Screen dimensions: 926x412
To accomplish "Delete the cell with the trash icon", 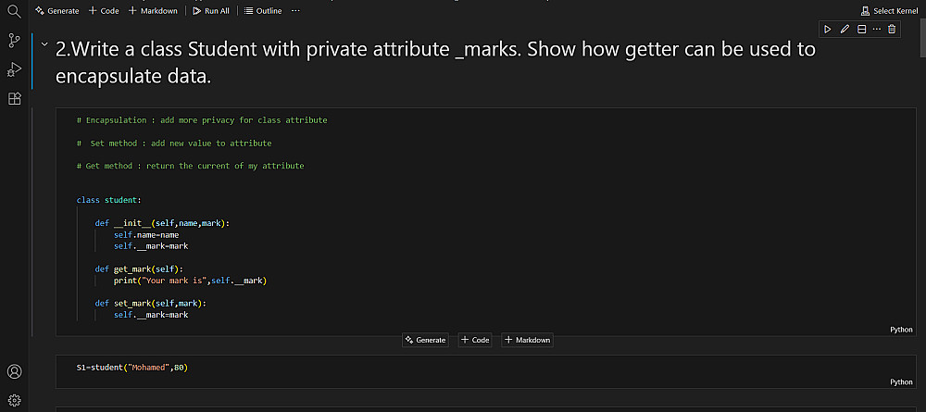I will 892,30.
